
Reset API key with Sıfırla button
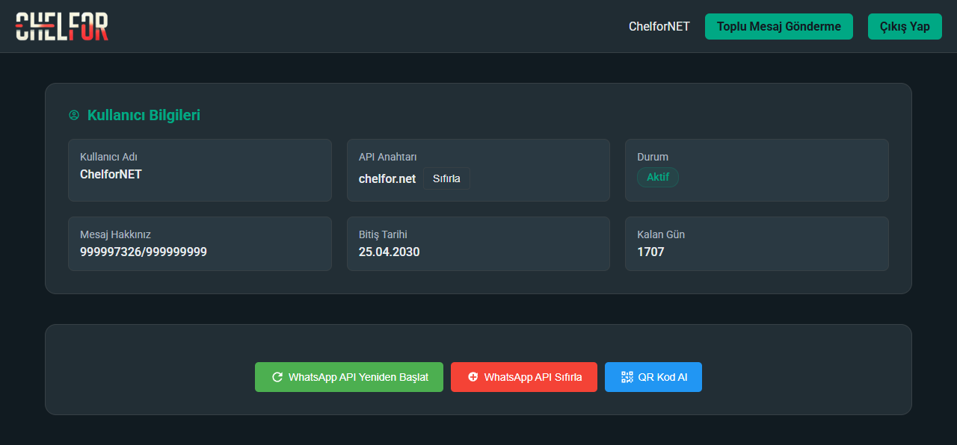click(446, 178)
